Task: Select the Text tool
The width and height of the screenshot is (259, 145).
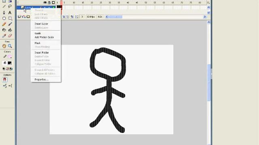Action: (x=10, y=12)
